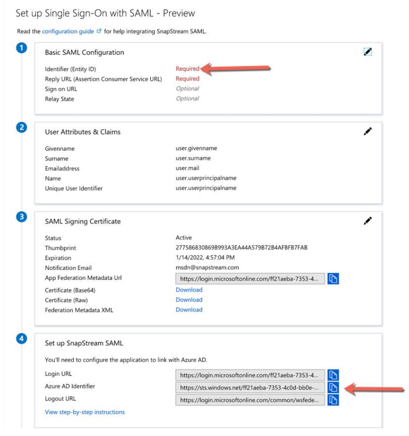Click the Expiration date 1/14/2022, 4:57:04 PM
The height and width of the screenshot is (436, 409).
[x=205, y=257]
